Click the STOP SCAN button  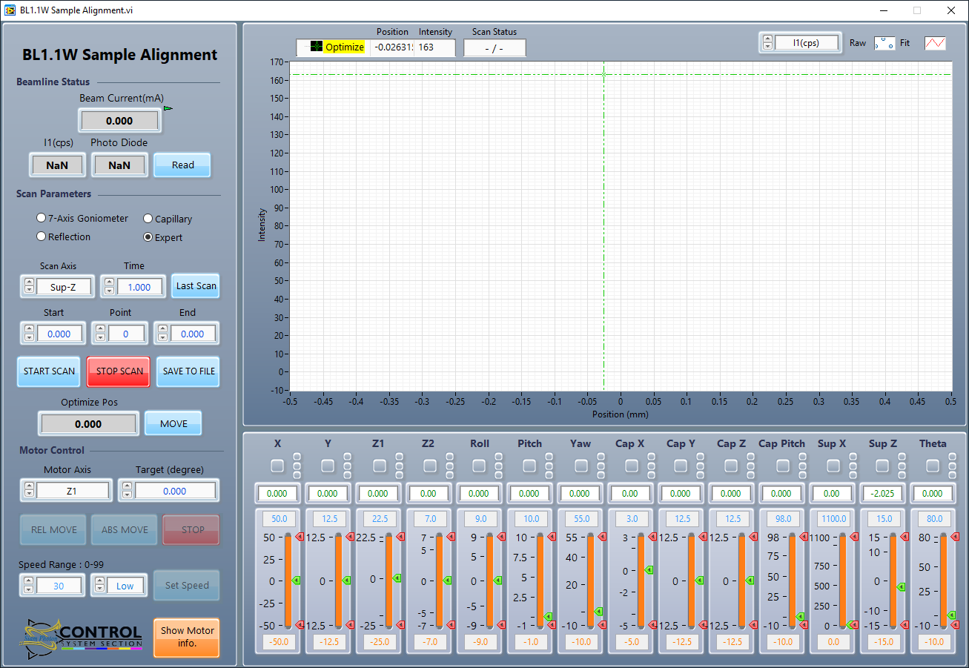pyautogui.click(x=119, y=371)
